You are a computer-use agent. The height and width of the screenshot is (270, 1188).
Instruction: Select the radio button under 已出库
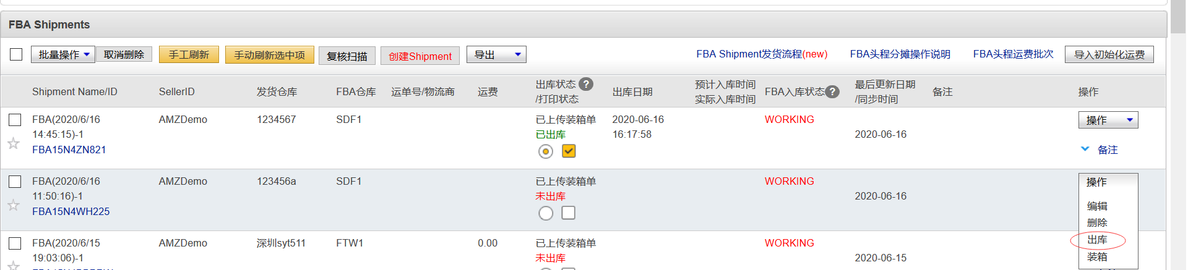pyautogui.click(x=546, y=151)
